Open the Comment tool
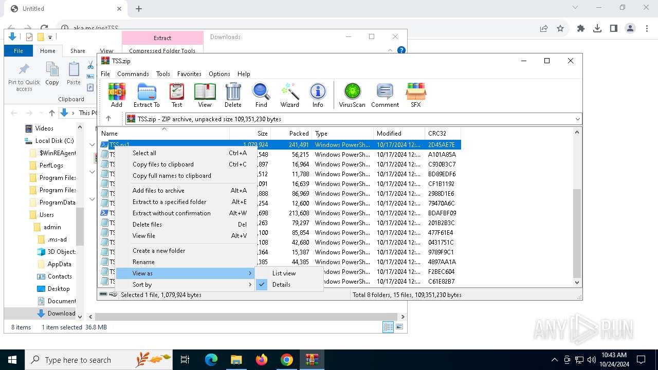658x370 pixels. pos(385,96)
